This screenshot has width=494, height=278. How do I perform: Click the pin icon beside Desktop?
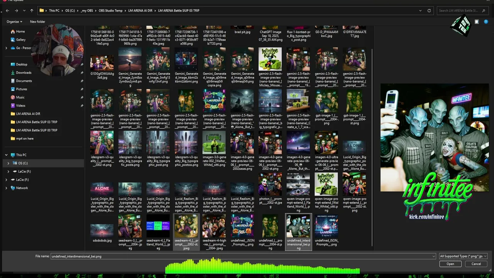(x=82, y=64)
